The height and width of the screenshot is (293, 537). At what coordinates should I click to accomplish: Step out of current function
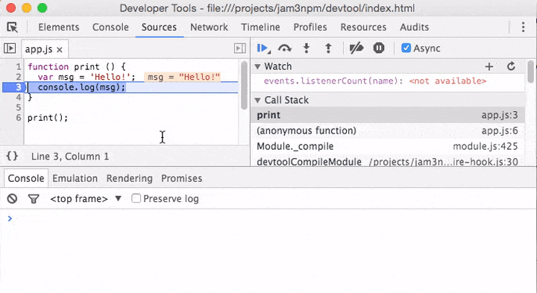click(x=328, y=48)
